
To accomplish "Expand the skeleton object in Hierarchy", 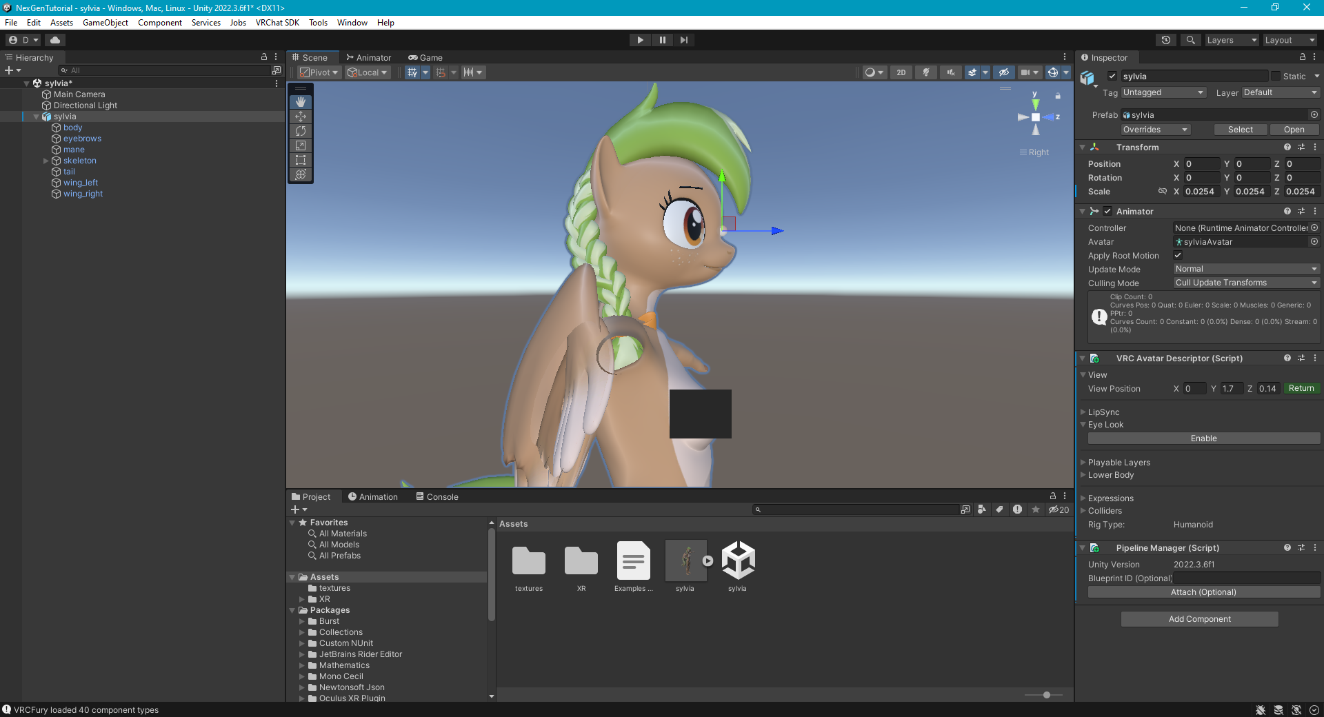I will click(46, 161).
